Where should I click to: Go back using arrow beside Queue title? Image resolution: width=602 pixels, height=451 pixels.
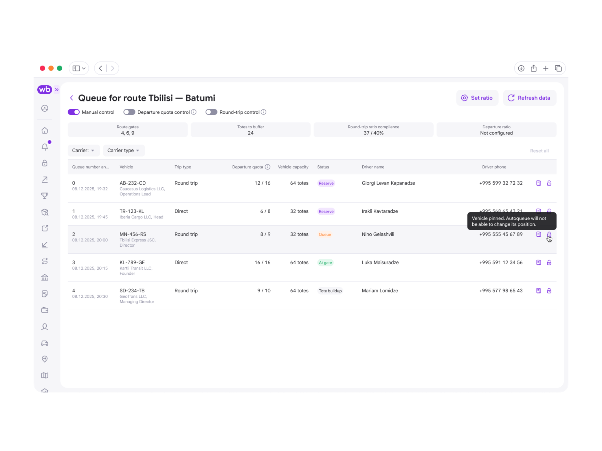71,98
